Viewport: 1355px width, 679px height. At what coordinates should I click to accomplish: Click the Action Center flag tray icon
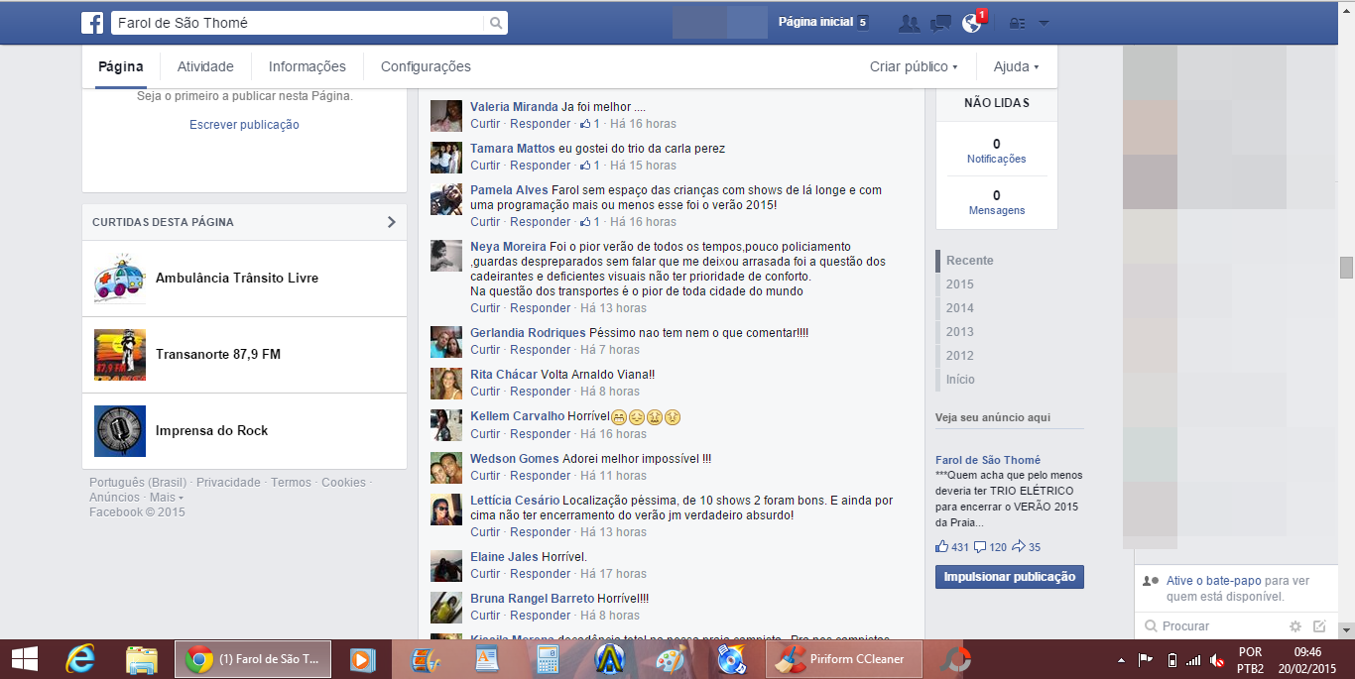click(x=1145, y=660)
